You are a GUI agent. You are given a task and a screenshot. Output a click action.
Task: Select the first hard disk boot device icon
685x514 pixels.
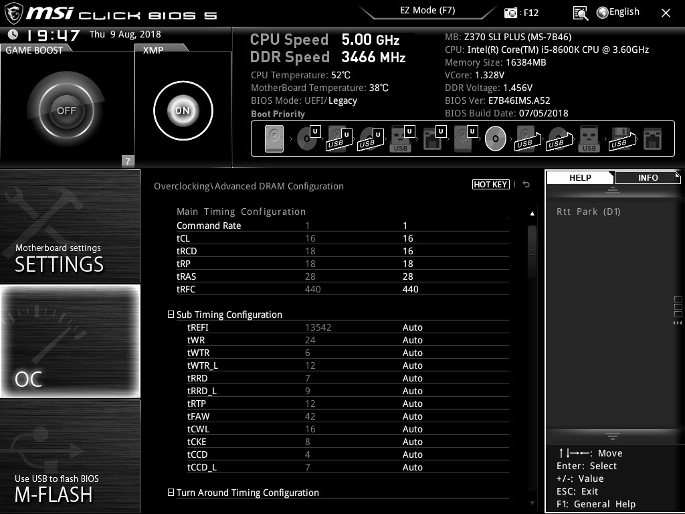pyautogui.click(x=274, y=139)
